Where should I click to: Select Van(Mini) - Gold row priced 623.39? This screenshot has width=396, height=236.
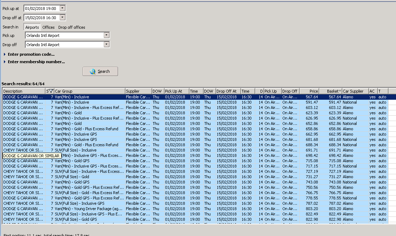196,113
